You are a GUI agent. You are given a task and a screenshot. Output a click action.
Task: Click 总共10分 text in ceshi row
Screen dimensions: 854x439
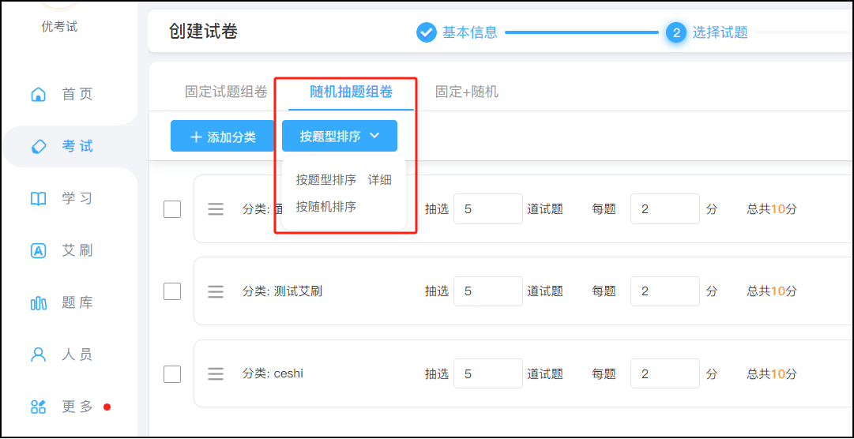(771, 374)
